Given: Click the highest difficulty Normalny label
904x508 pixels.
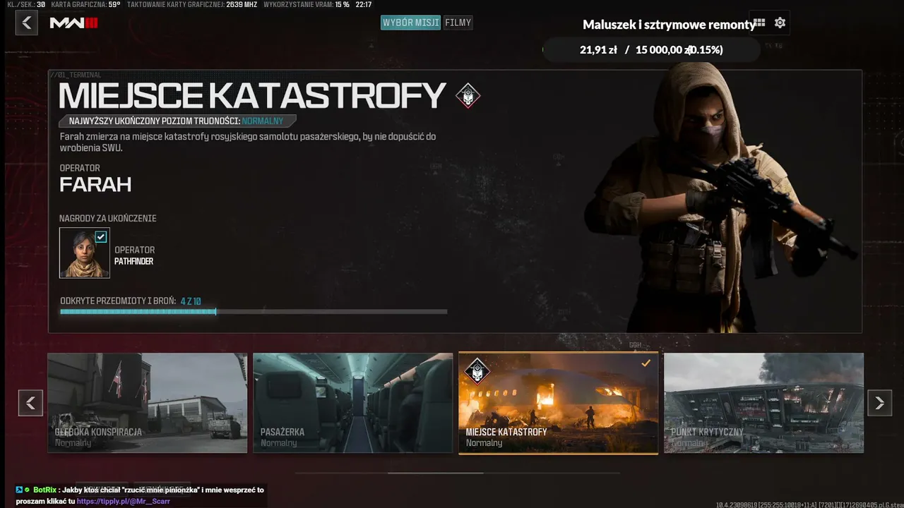Looking at the screenshot, I should (263, 121).
